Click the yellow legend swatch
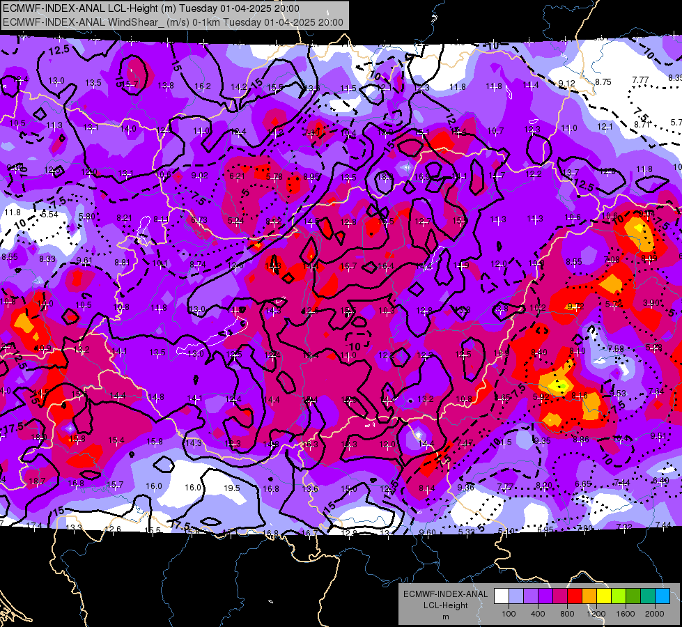 click(x=604, y=596)
